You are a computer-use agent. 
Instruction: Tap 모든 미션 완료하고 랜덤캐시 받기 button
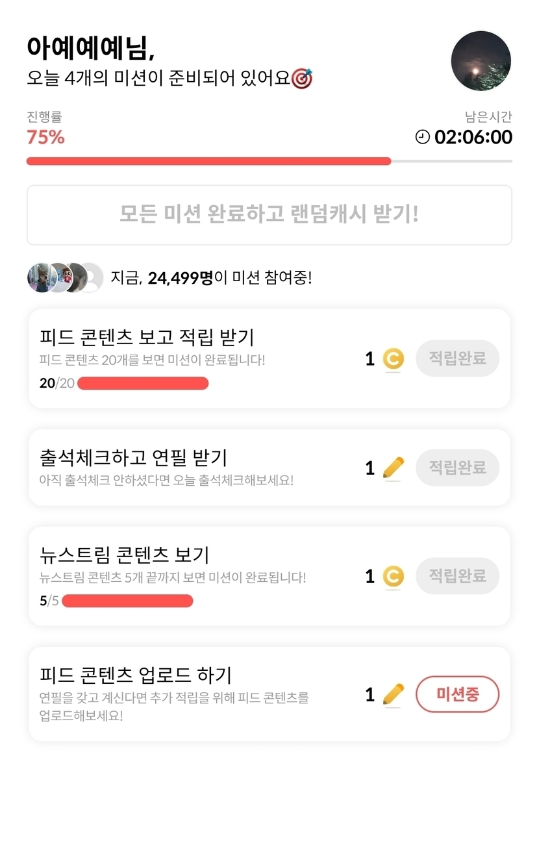point(269,215)
